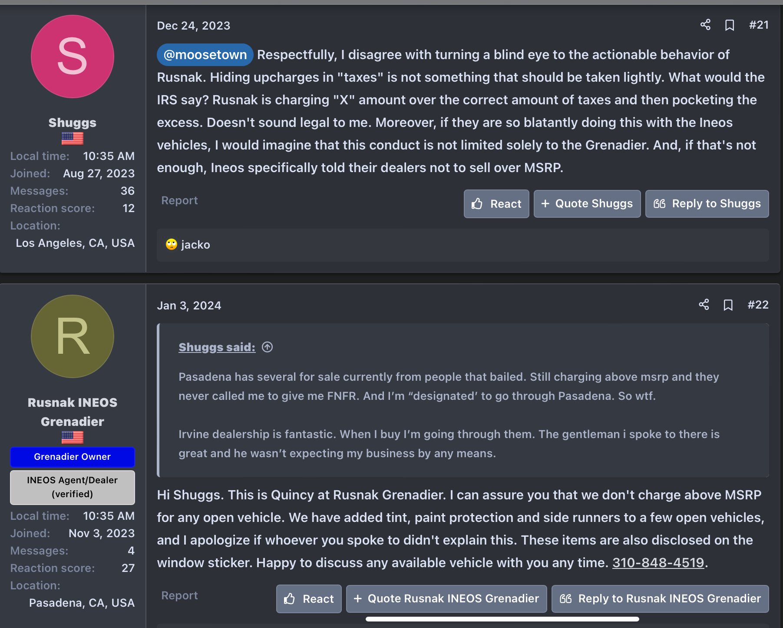Open the Shuggs S avatar

(x=73, y=56)
